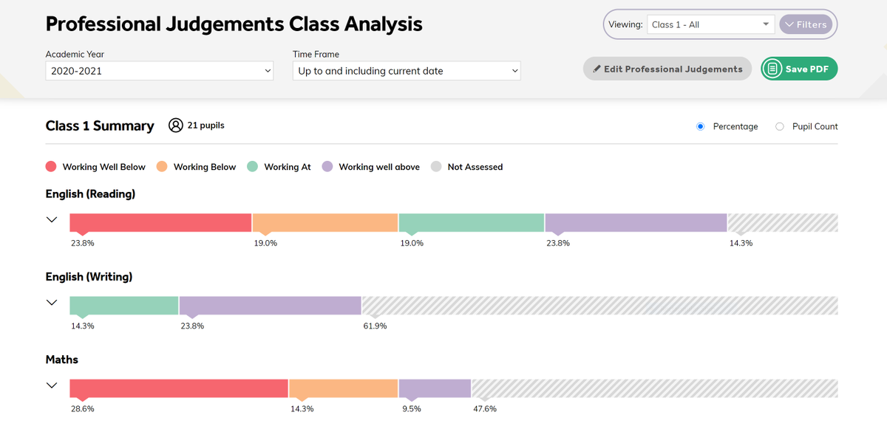This screenshot has width=887, height=432.
Task: Click the orange Working Below legend dot
Action: coord(162,167)
